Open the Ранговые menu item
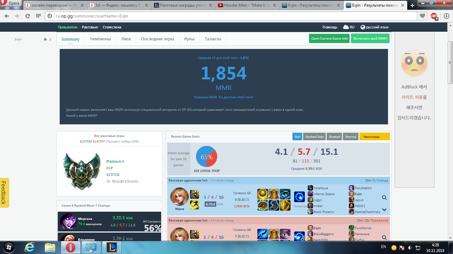Screen dimensions: 453x254 90,27
